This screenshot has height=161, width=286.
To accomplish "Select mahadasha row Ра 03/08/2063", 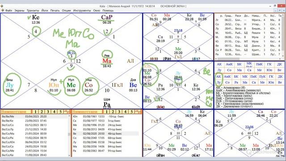I will pyautogui.click(x=106, y=151).
